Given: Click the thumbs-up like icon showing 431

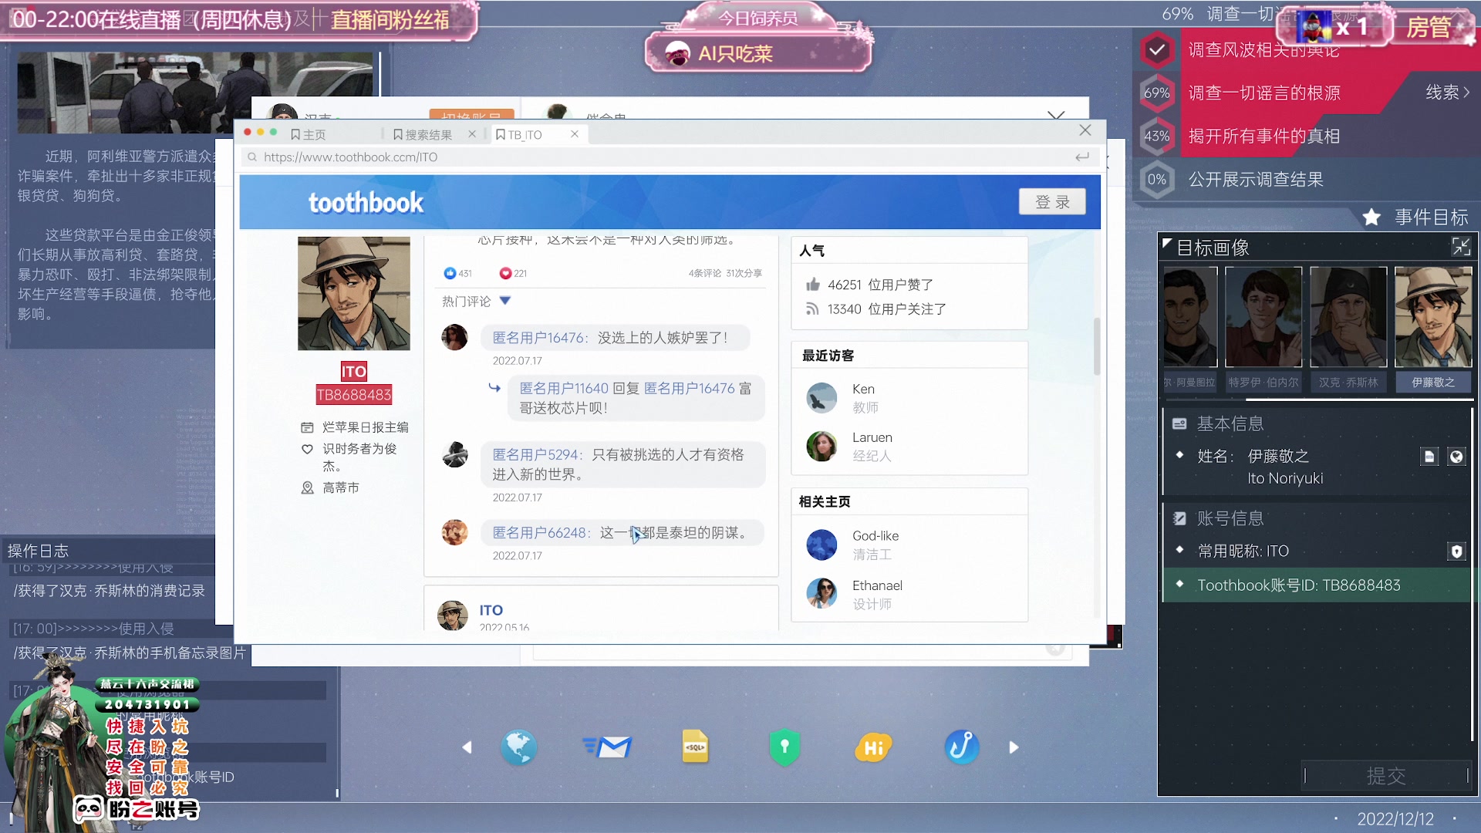Looking at the screenshot, I should coord(450,273).
